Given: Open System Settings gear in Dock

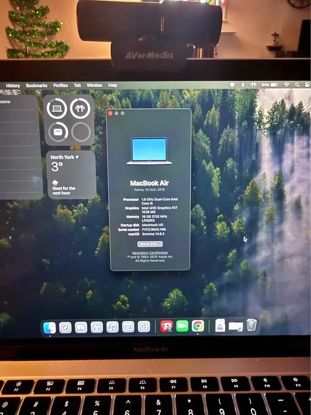Looking at the screenshot, I should click(144, 327).
